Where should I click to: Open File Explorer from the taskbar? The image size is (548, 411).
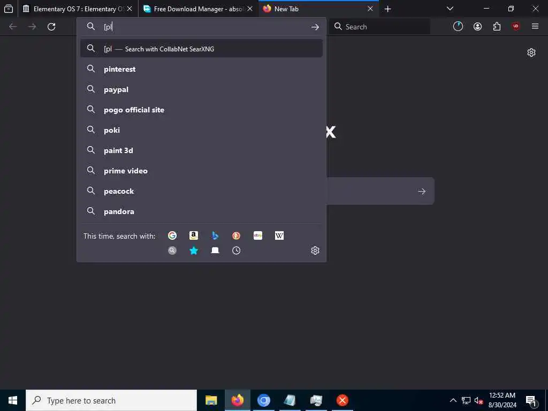211,400
